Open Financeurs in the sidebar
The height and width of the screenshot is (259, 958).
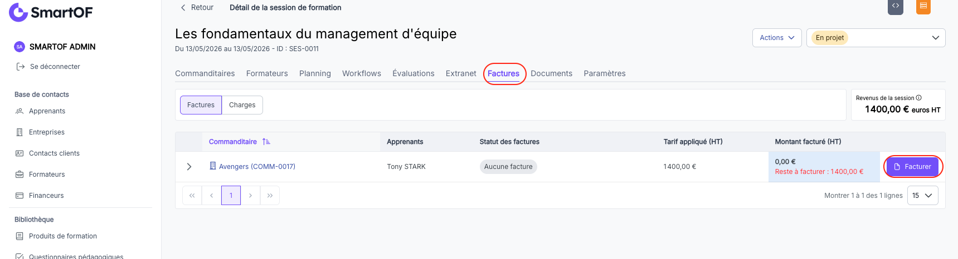(46, 196)
